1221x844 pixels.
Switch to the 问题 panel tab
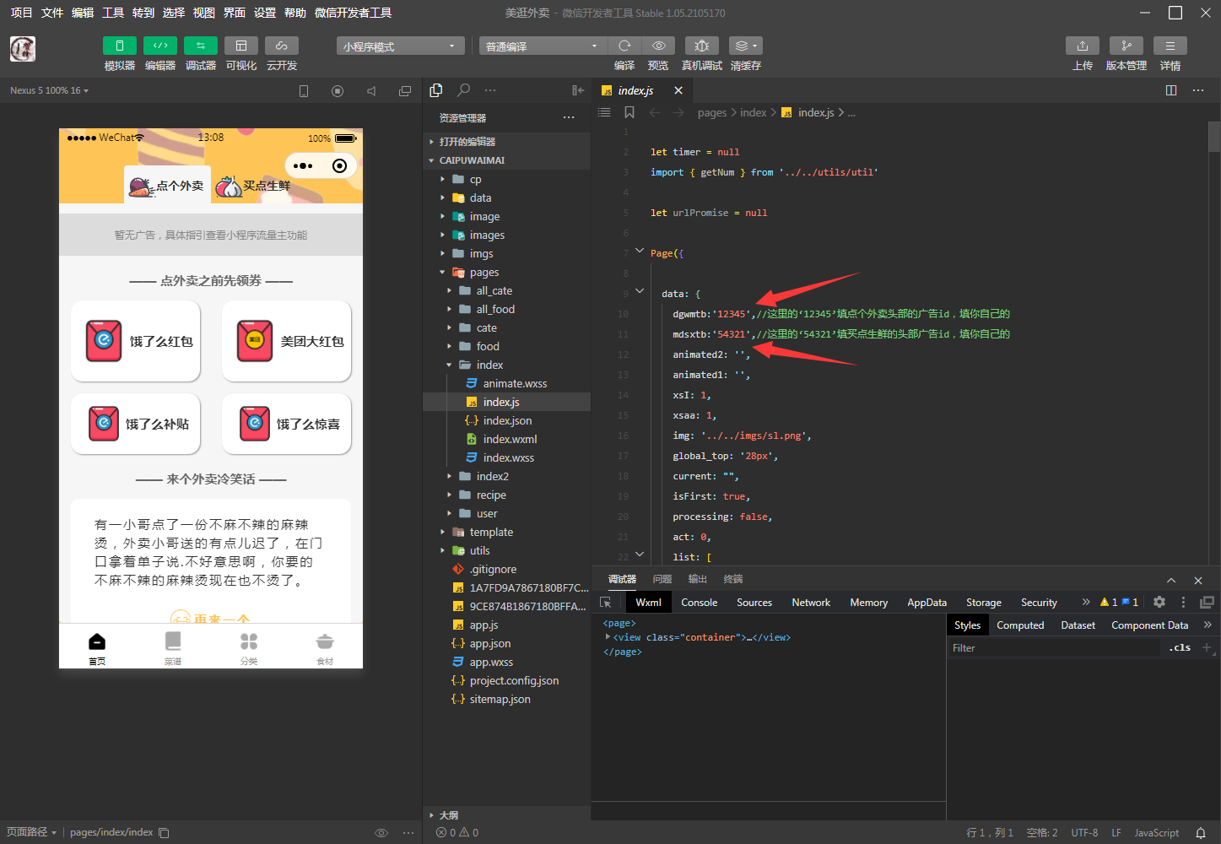662,579
